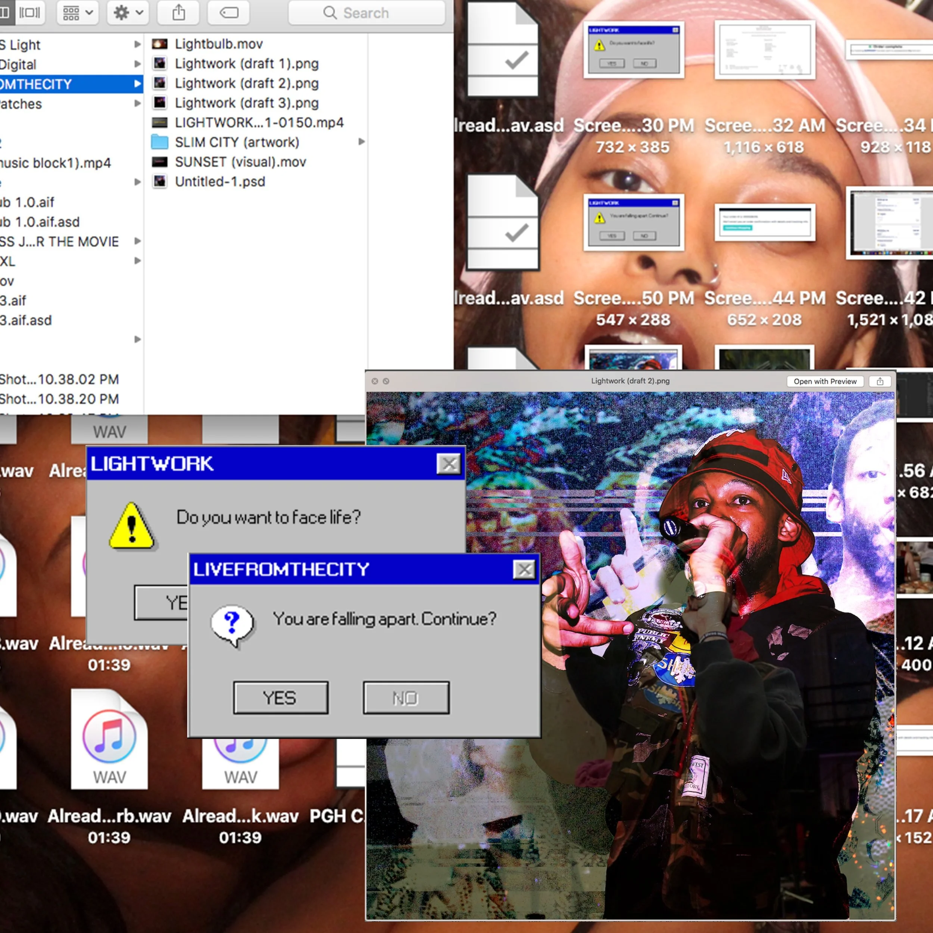
Task: Switch to cover flow view
Action: coord(30,13)
